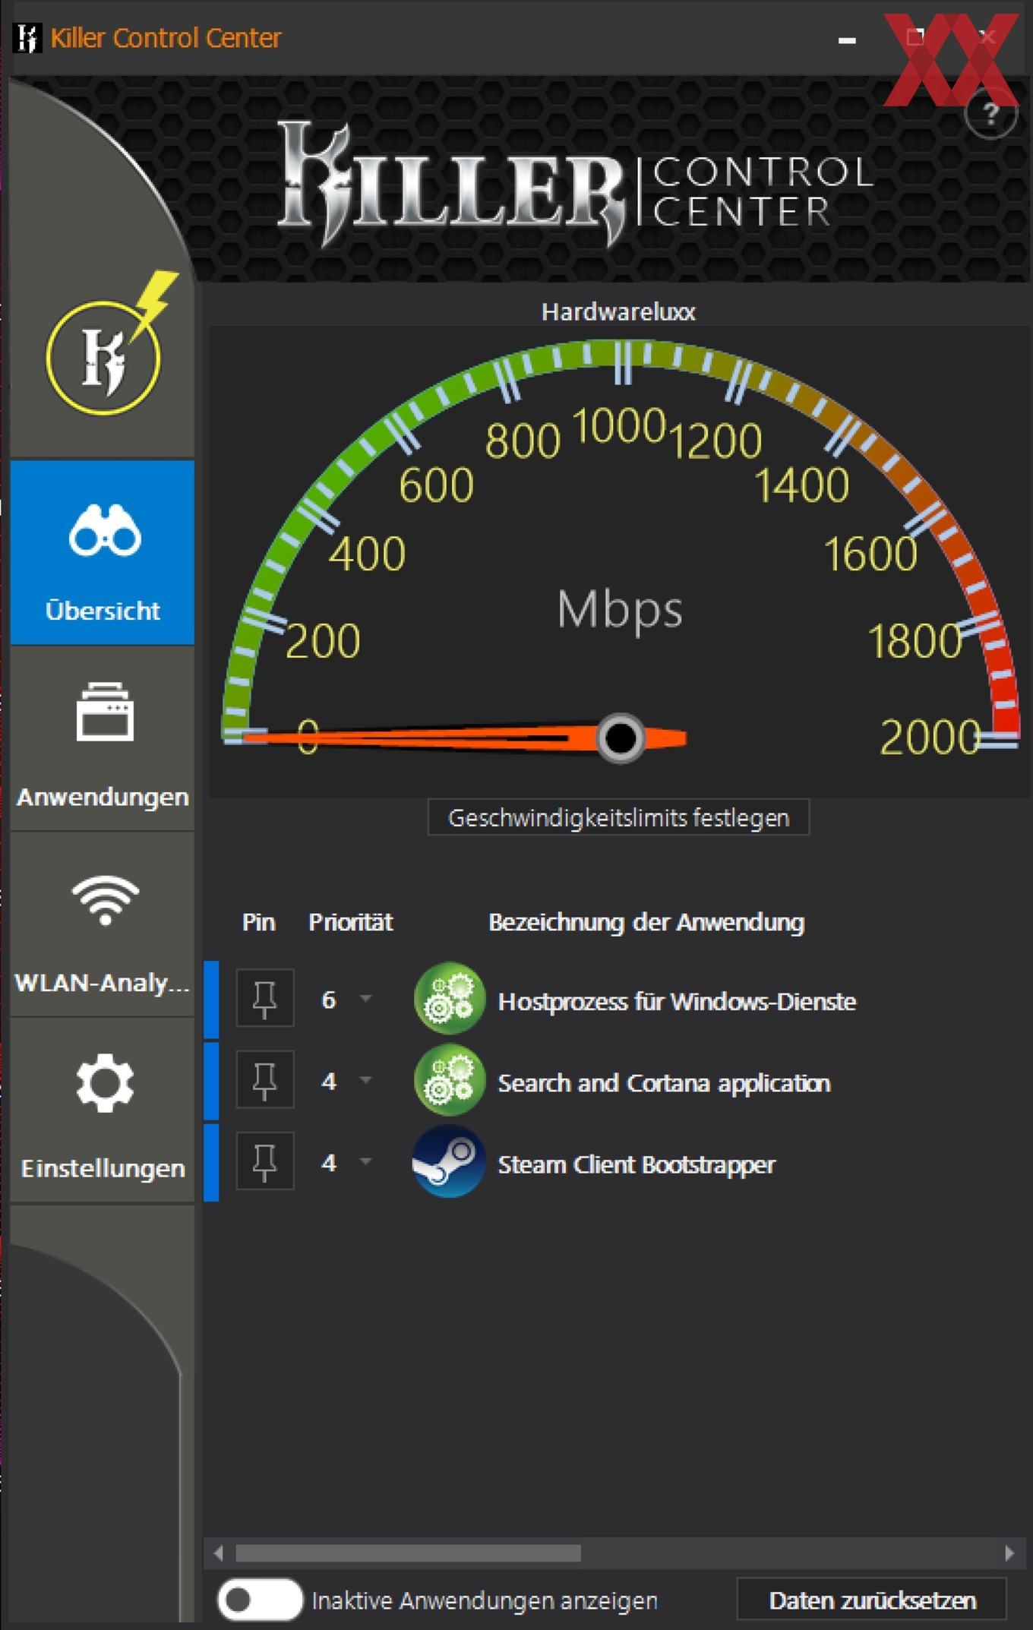This screenshot has width=1033, height=1630.
Task: Click Killer title bar app icon
Action: tap(28, 38)
